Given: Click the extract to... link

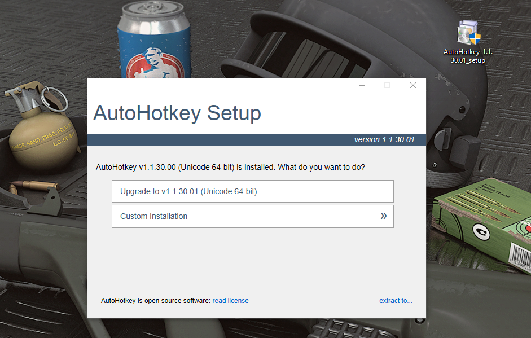Looking at the screenshot, I should [x=396, y=301].
